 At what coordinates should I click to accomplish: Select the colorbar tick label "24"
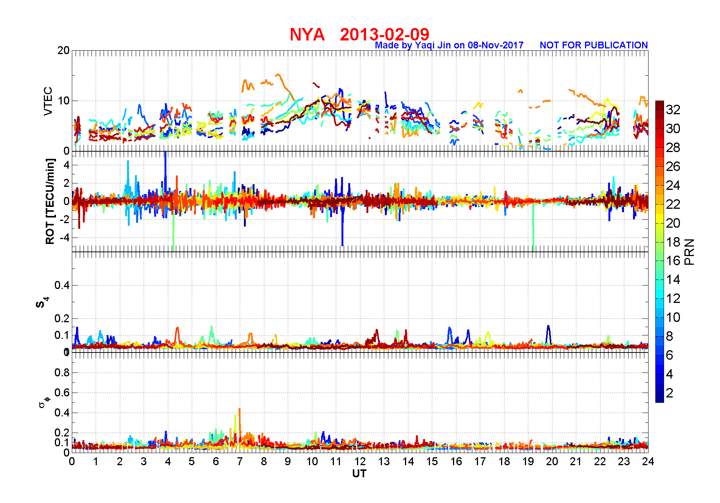[673, 185]
